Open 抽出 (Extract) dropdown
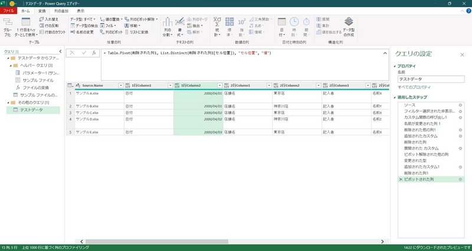 click(195, 25)
